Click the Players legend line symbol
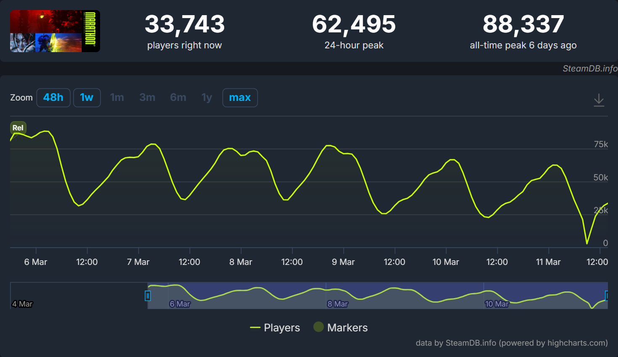 point(255,328)
